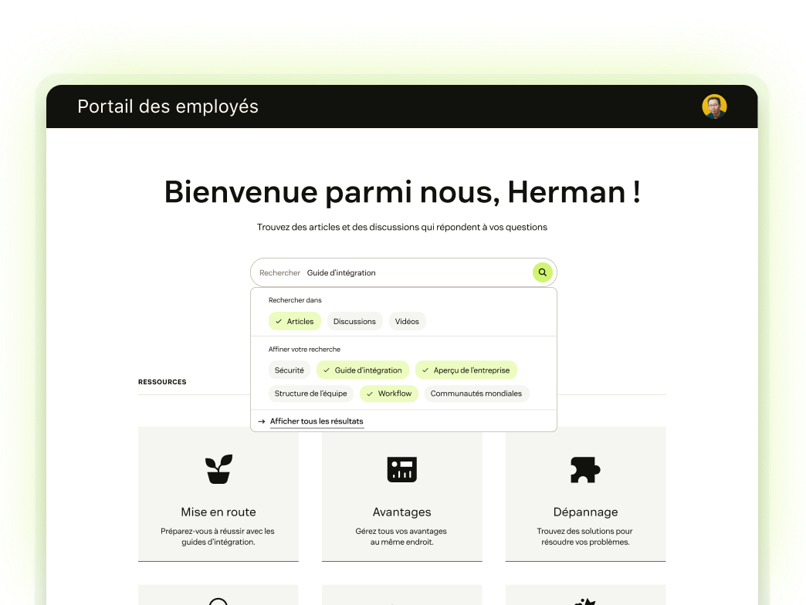Screen dimensions: 806x605
Task: Click the arrow icon beside Afficher tous les résultats
Action: click(x=260, y=421)
